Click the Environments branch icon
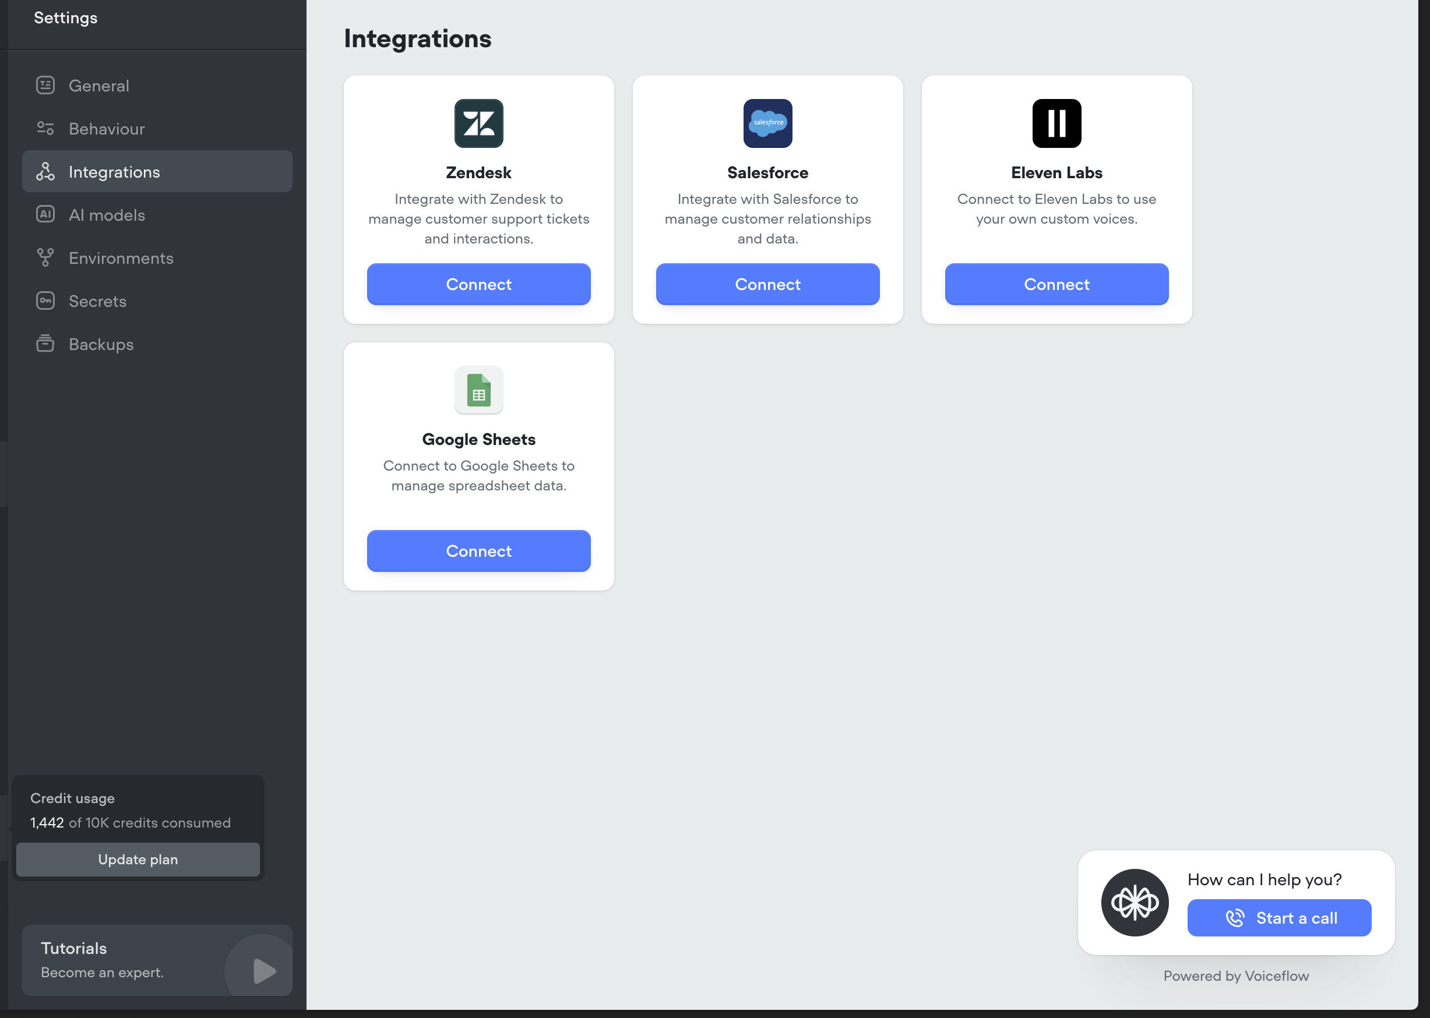 click(45, 257)
